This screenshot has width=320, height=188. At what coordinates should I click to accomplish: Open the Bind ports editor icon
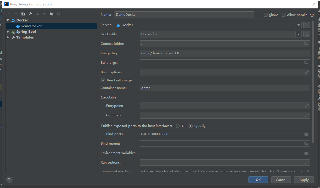pos(306,134)
